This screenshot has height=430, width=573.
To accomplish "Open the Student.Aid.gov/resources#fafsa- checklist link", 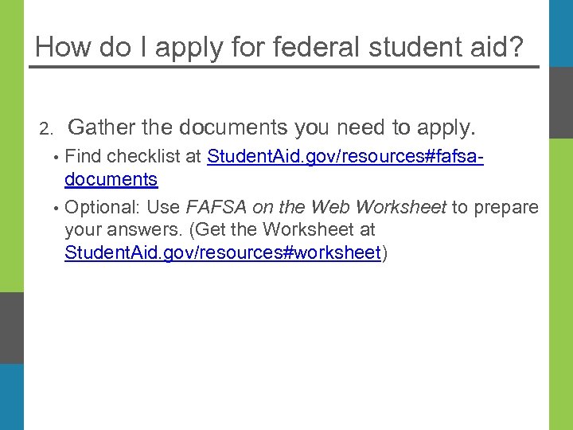I will 345,157.
